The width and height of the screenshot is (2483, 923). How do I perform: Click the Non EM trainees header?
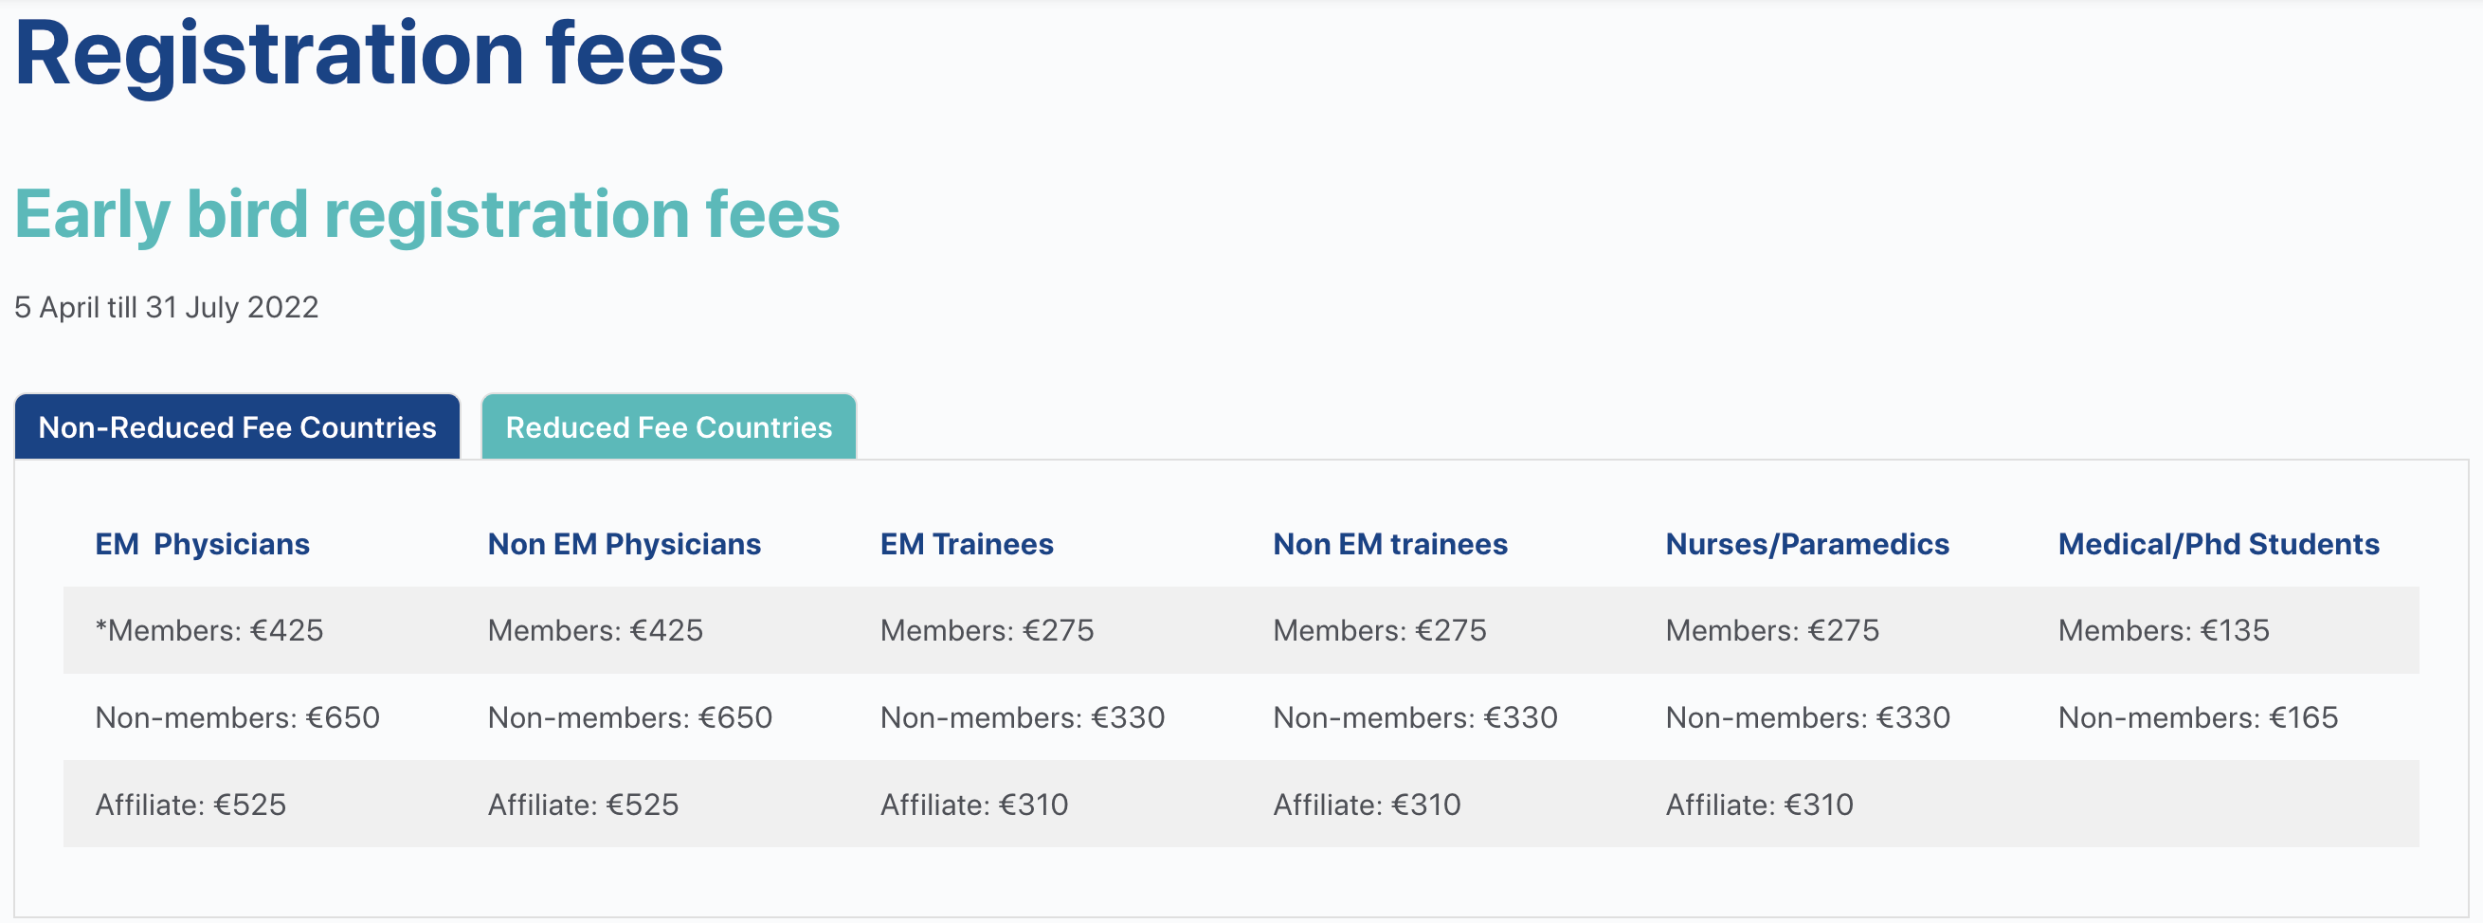tap(1390, 544)
